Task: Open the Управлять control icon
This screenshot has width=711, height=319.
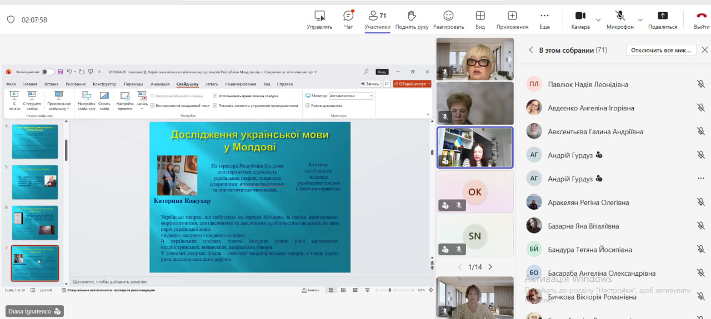Action: point(319,16)
